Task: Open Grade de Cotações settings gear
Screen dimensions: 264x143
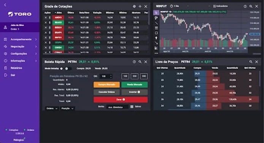Action: click(134, 6)
